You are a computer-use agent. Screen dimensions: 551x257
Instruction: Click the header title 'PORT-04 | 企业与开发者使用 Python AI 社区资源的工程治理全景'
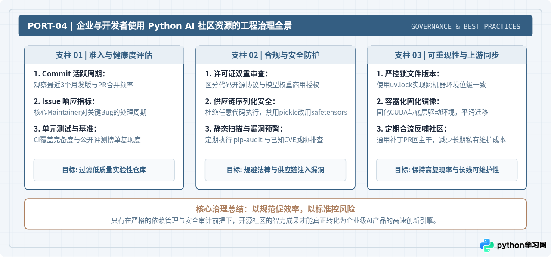tap(160, 26)
